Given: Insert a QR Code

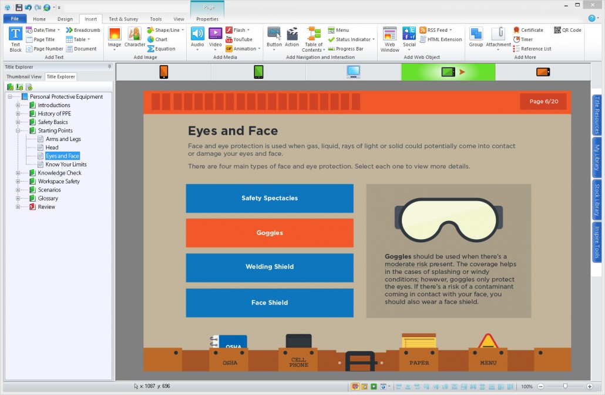Looking at the screenshot, I should pos(567,29).
